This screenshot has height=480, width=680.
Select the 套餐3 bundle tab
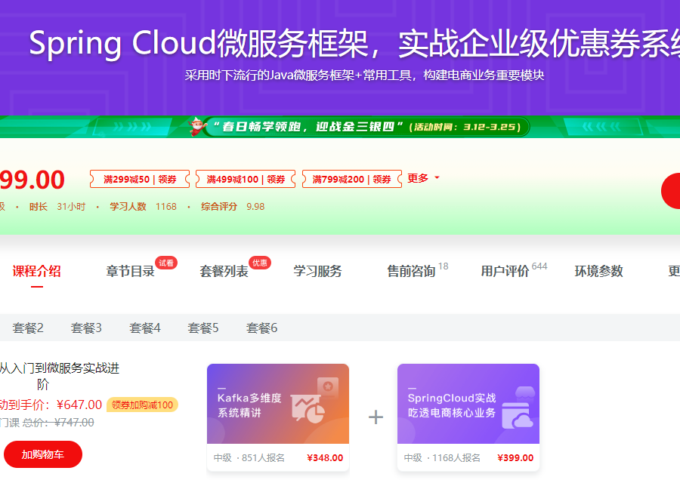(85, 328)
